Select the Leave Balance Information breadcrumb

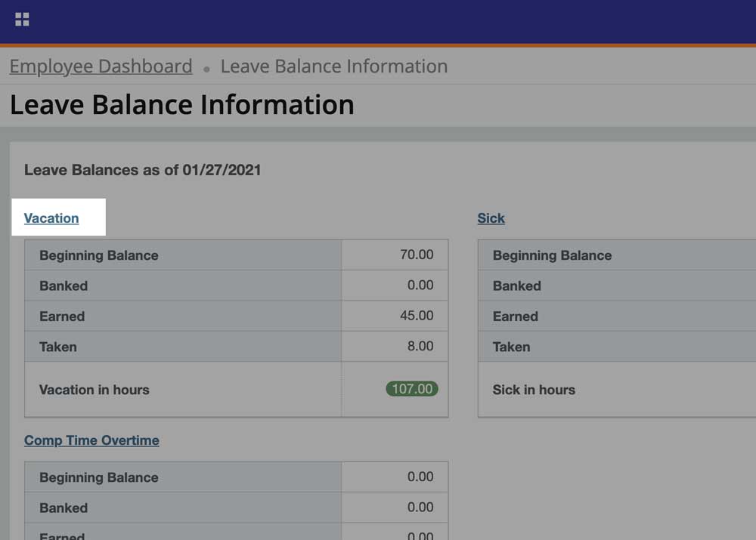point(333,66)
